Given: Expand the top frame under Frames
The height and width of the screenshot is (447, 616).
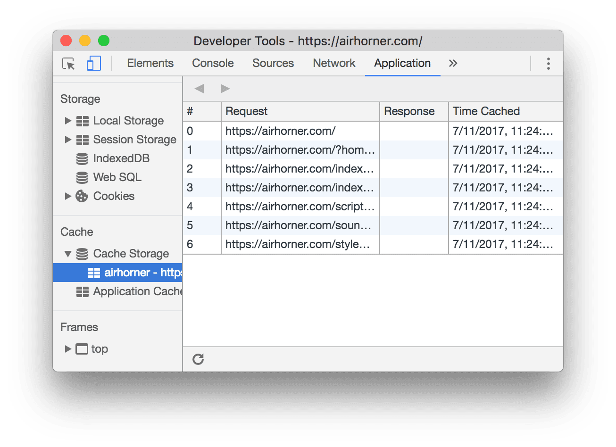Looking at the screenshot, I should click(67, 349).
